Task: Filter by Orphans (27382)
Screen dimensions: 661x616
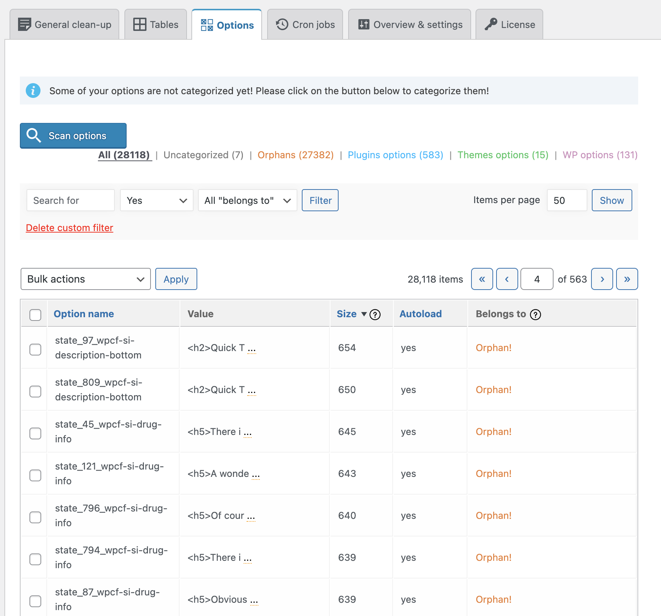Action: (x=296, y=155)
